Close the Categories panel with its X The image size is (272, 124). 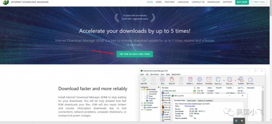point(159,88)
